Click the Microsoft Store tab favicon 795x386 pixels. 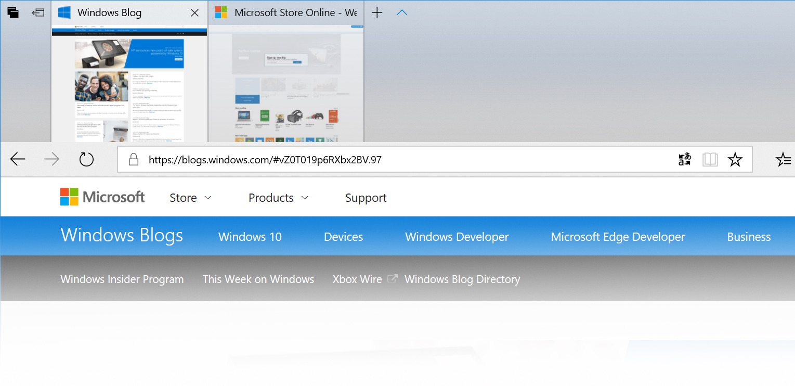(221, 13)
